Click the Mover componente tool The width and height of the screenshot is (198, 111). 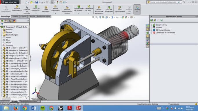[x=56, y=8]
